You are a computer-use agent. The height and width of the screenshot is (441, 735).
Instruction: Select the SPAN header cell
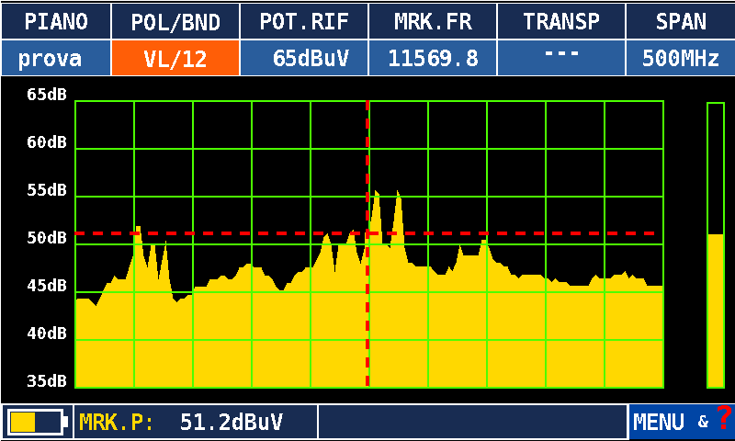coord(681,21)
